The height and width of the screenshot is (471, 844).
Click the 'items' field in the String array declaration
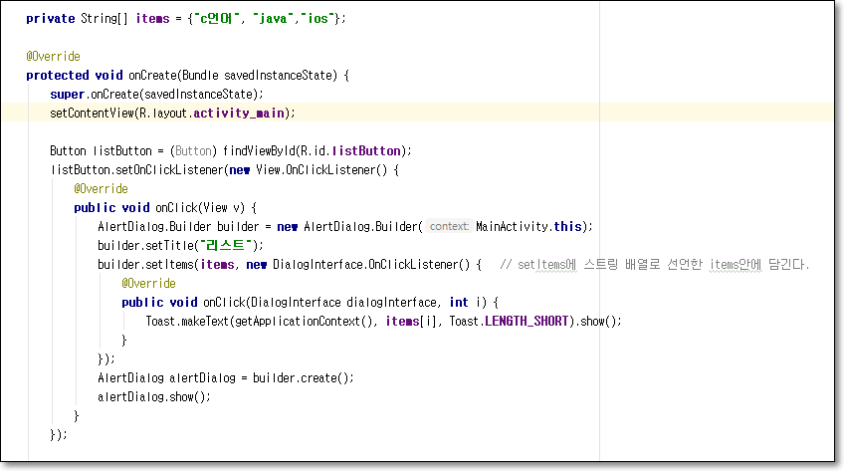(152, 18)
